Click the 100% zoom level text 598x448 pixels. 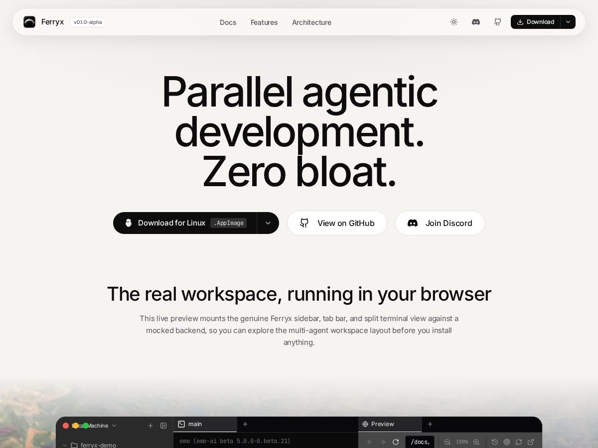click(x=462, y=442)
